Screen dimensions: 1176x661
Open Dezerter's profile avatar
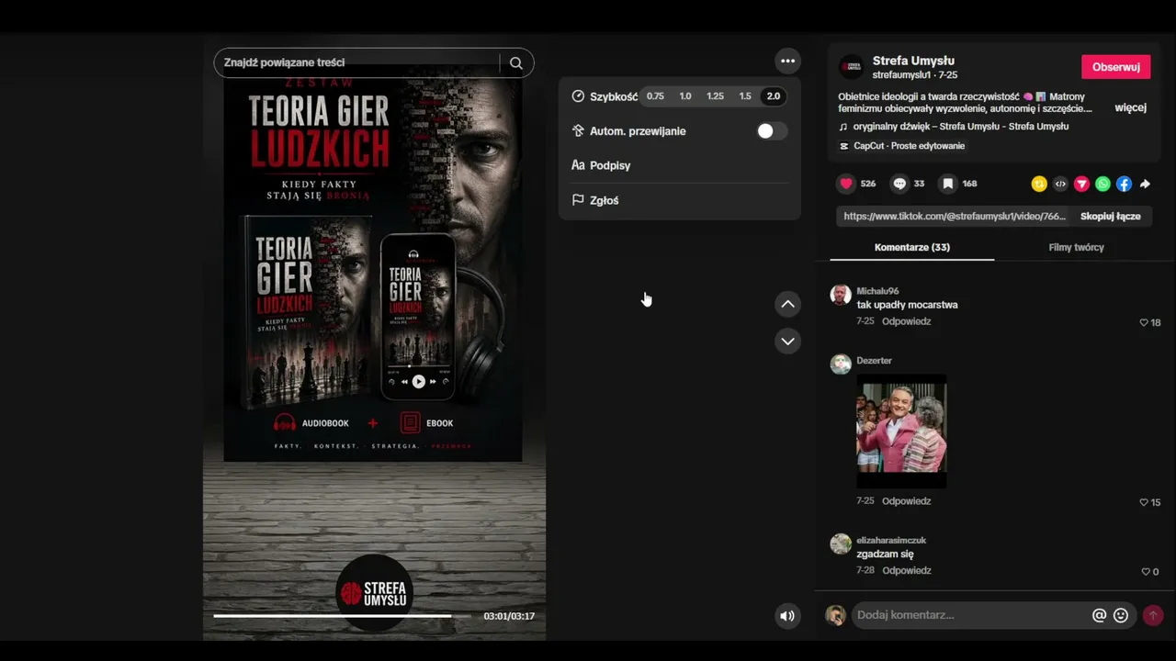[x=841, y=364]
